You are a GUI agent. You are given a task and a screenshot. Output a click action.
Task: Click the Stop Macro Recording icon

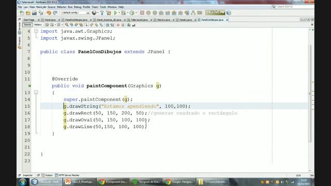pos(123,25)
